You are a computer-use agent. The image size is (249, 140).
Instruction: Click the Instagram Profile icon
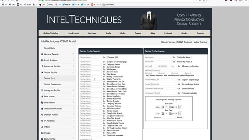42,90
